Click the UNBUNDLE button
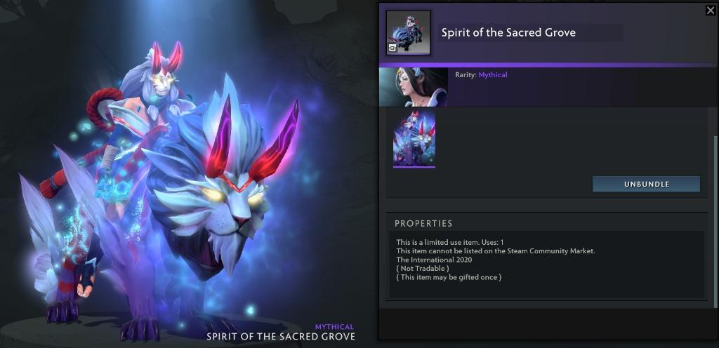This screenshot has height=348, width=719. pos(646,184)
